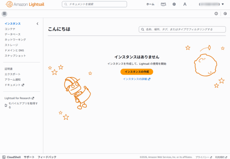
Task: Click the instance filter search field
Action: 182,29
